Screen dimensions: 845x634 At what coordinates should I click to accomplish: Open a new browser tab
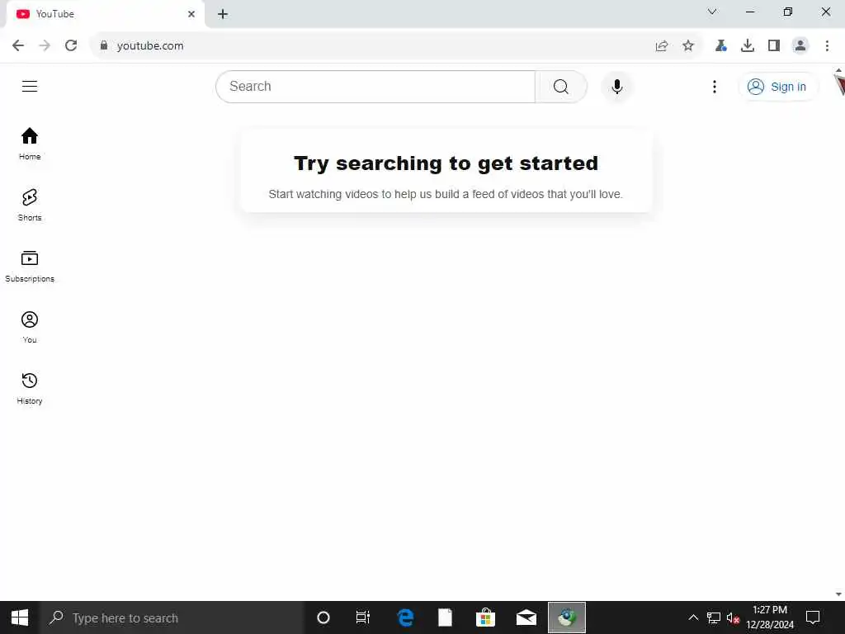click(223, 14)
